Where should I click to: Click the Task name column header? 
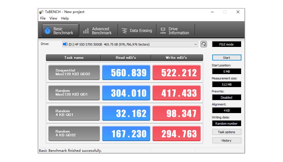[73, 58]
